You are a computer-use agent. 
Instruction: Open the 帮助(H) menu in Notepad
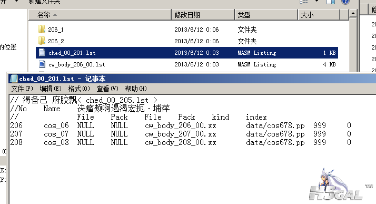point(136,89)
